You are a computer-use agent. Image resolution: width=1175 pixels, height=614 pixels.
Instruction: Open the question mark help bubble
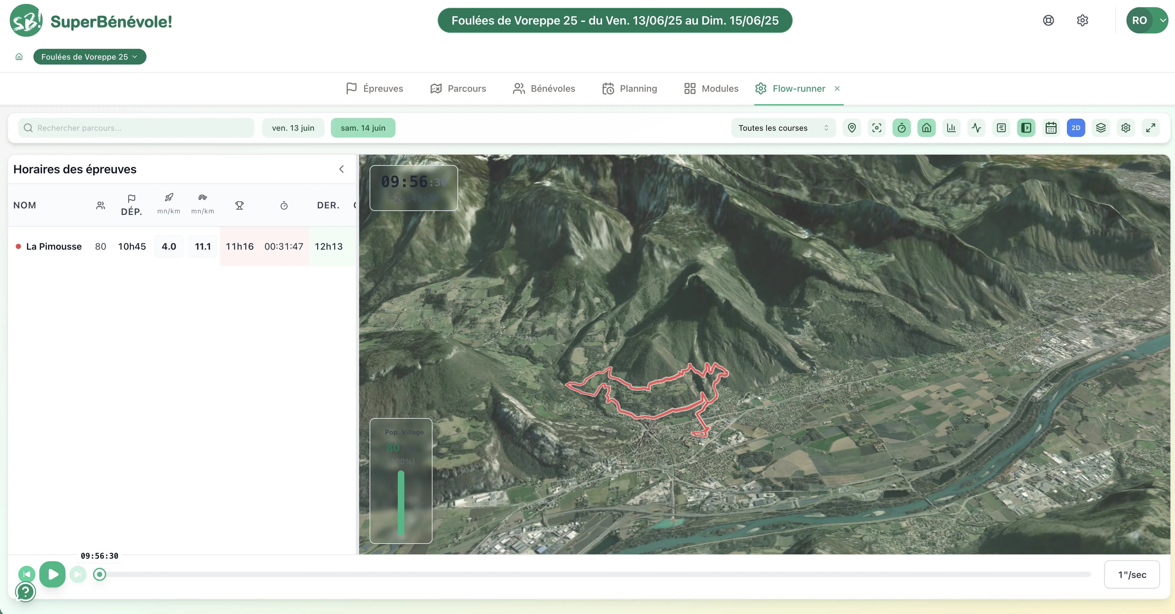click(26, 592)
